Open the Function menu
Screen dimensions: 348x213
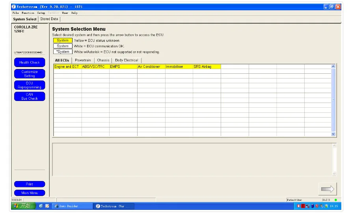pyautogui.click(x=28, y=13)
